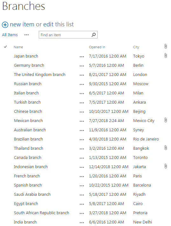
Task: Click Mexican branch attachment paperclip
Action: pos(166,120)
